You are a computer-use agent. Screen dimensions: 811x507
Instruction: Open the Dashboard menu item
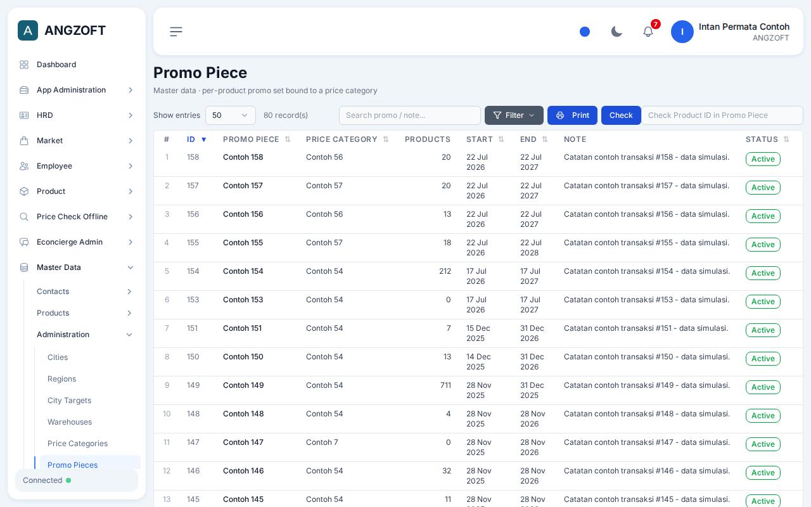77,65
